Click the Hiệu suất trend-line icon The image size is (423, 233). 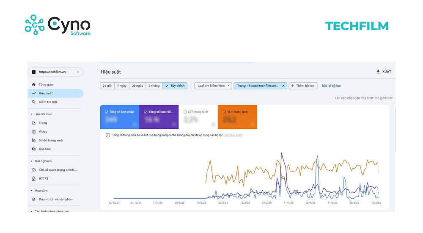tap(34, 93)
